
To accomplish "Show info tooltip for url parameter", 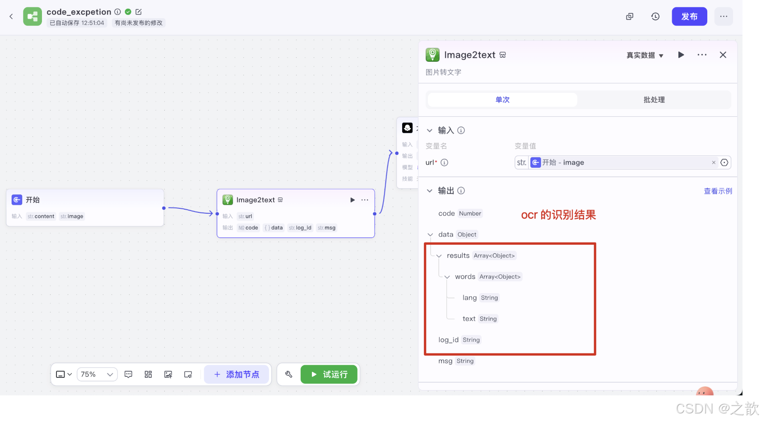I will tap(444, 163).
